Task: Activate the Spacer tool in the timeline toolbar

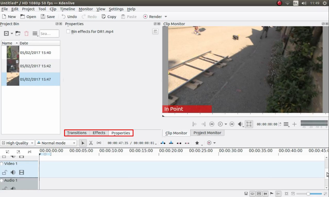Action: [99, 143]
